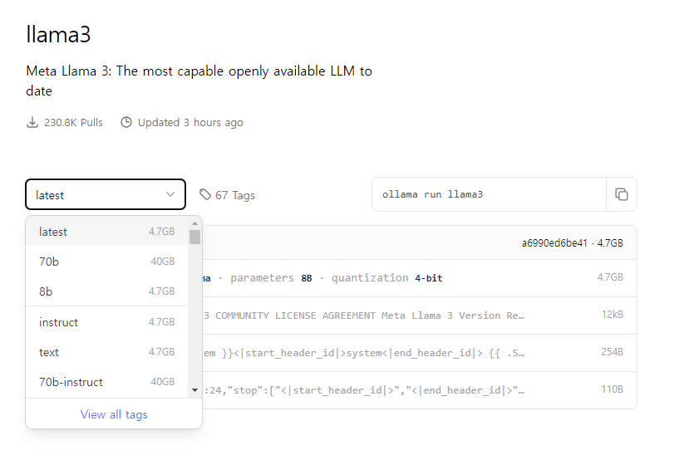Open the View all tags link

pyautogui.click(x=114, y=414)
